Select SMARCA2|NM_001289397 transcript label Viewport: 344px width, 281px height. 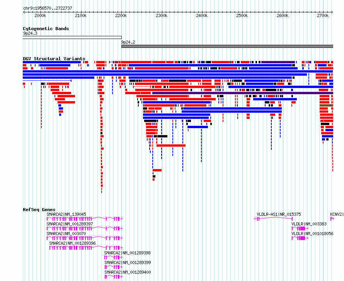[70, 224]
